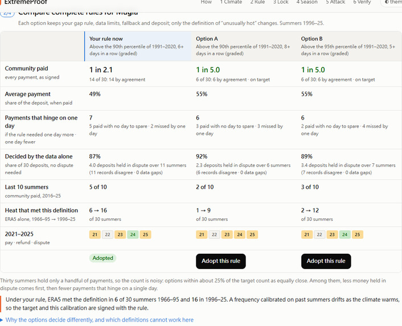Click year 21 chip under Option B
The height and width of the screenshot is (326, 402).
point(307,234)
